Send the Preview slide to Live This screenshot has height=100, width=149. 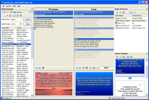43,68
